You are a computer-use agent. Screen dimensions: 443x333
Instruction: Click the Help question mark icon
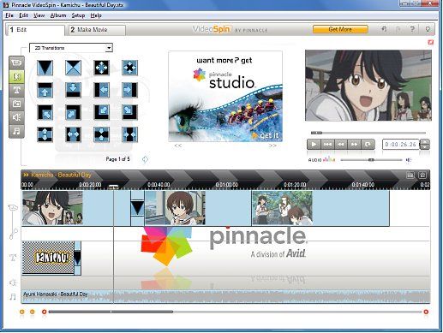pos(412,29)
